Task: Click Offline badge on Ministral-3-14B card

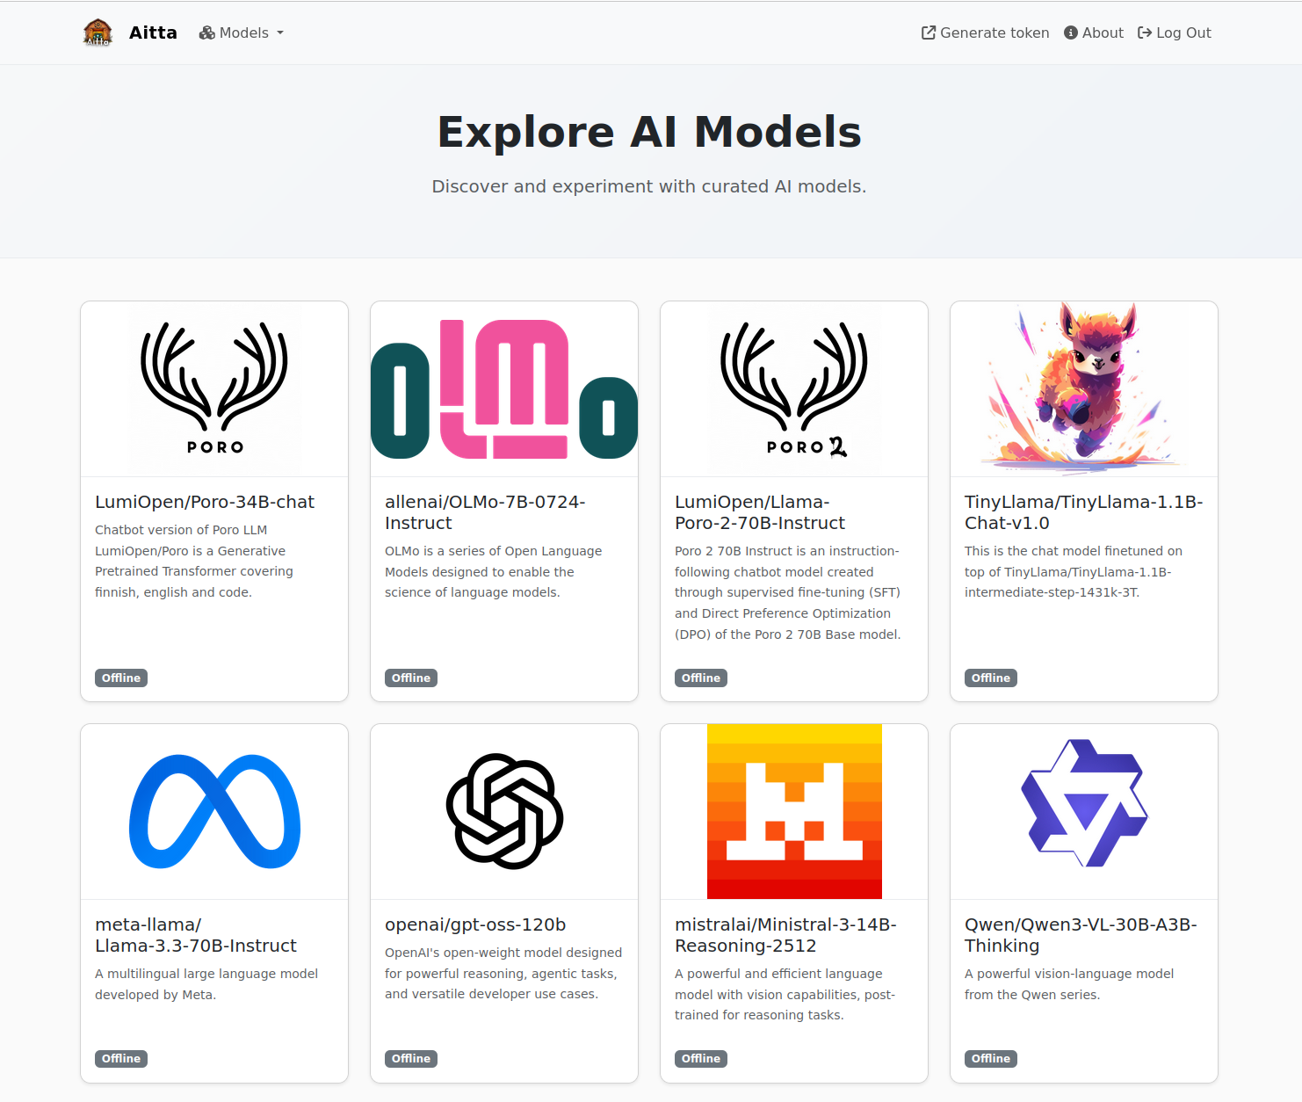Action: coord(701,1058)
